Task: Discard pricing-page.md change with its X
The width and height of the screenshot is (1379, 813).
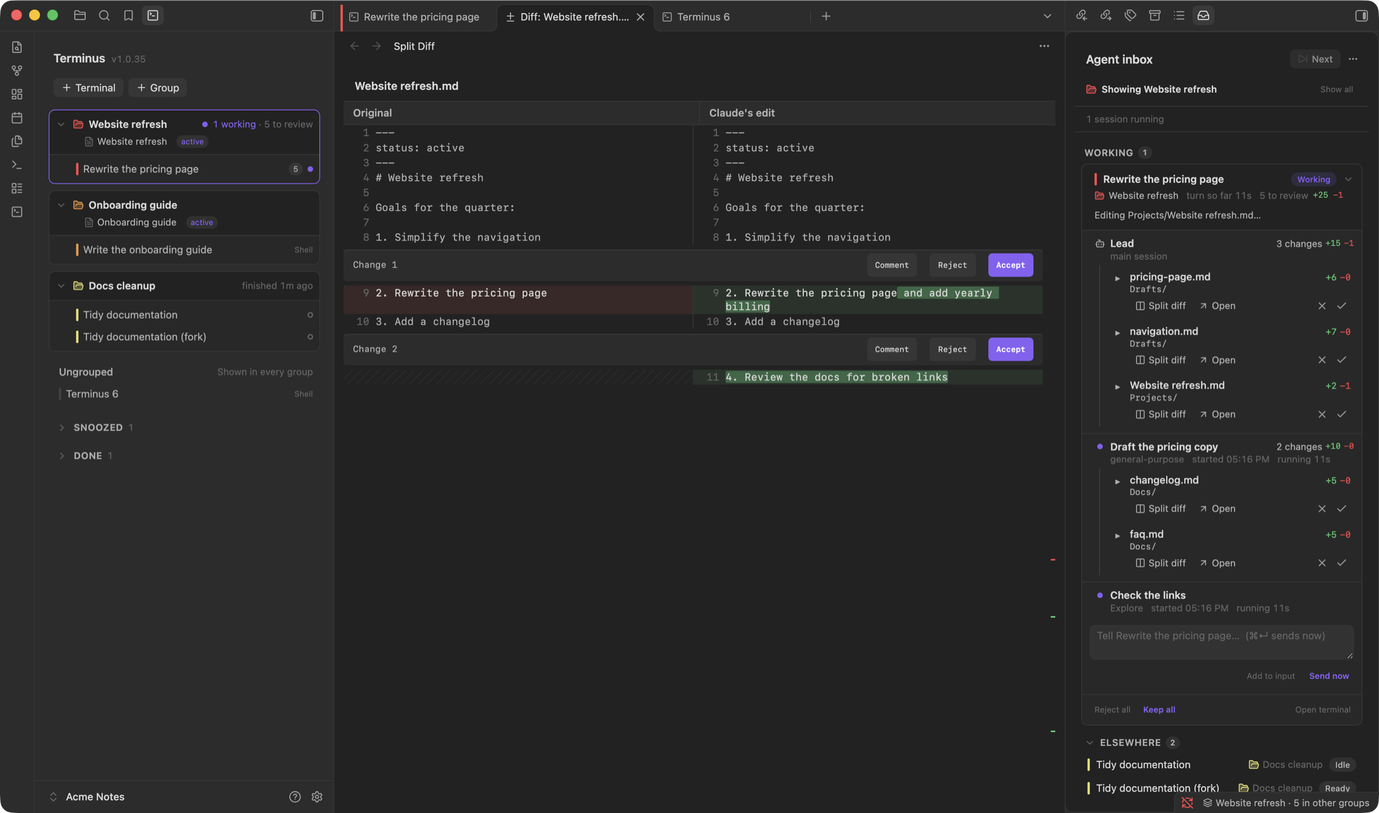Action: (1322, 306)
